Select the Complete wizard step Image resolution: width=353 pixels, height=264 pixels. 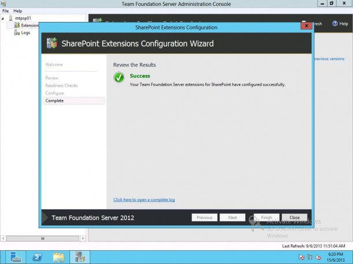[73, 101]
